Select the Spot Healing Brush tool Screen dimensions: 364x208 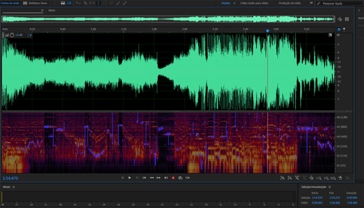(x=124, y=3)
